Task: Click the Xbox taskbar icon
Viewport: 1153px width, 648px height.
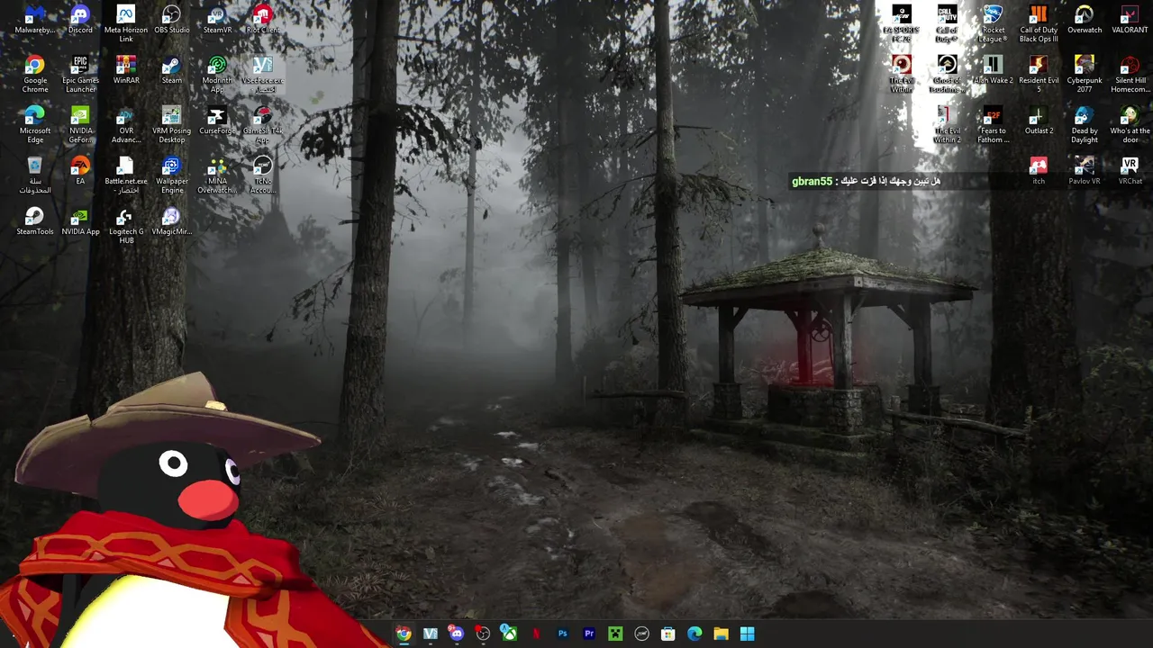Action: (x=509, y=634)
